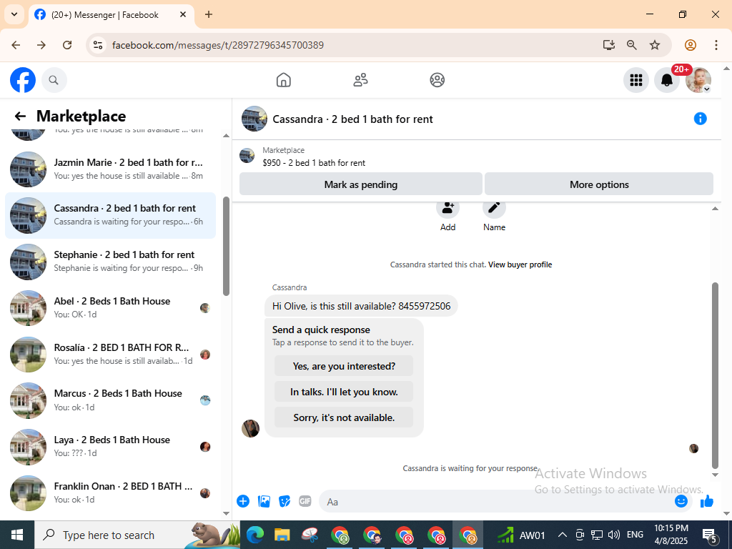
Task: Send quick response In talks. I'll let you know.
Action: pyautogui.click(x=344, y=392)
